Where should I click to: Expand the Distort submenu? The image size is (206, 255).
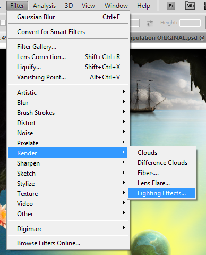click(68, 123)
